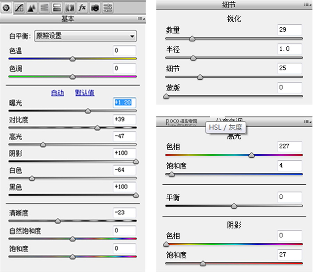Click the Basic panel 饱和度 slider handle
The height and width of the screenshot is (272, 313).
[73, 257]
